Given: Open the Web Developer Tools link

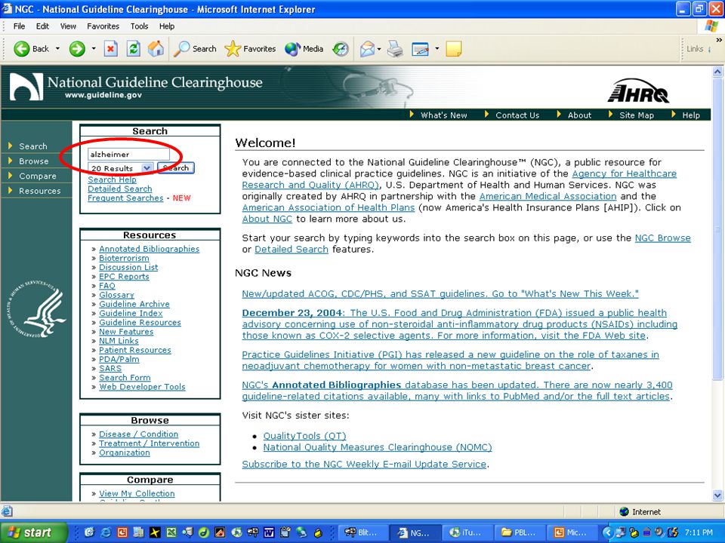Looking at the screenshot, I should [142, 387].
